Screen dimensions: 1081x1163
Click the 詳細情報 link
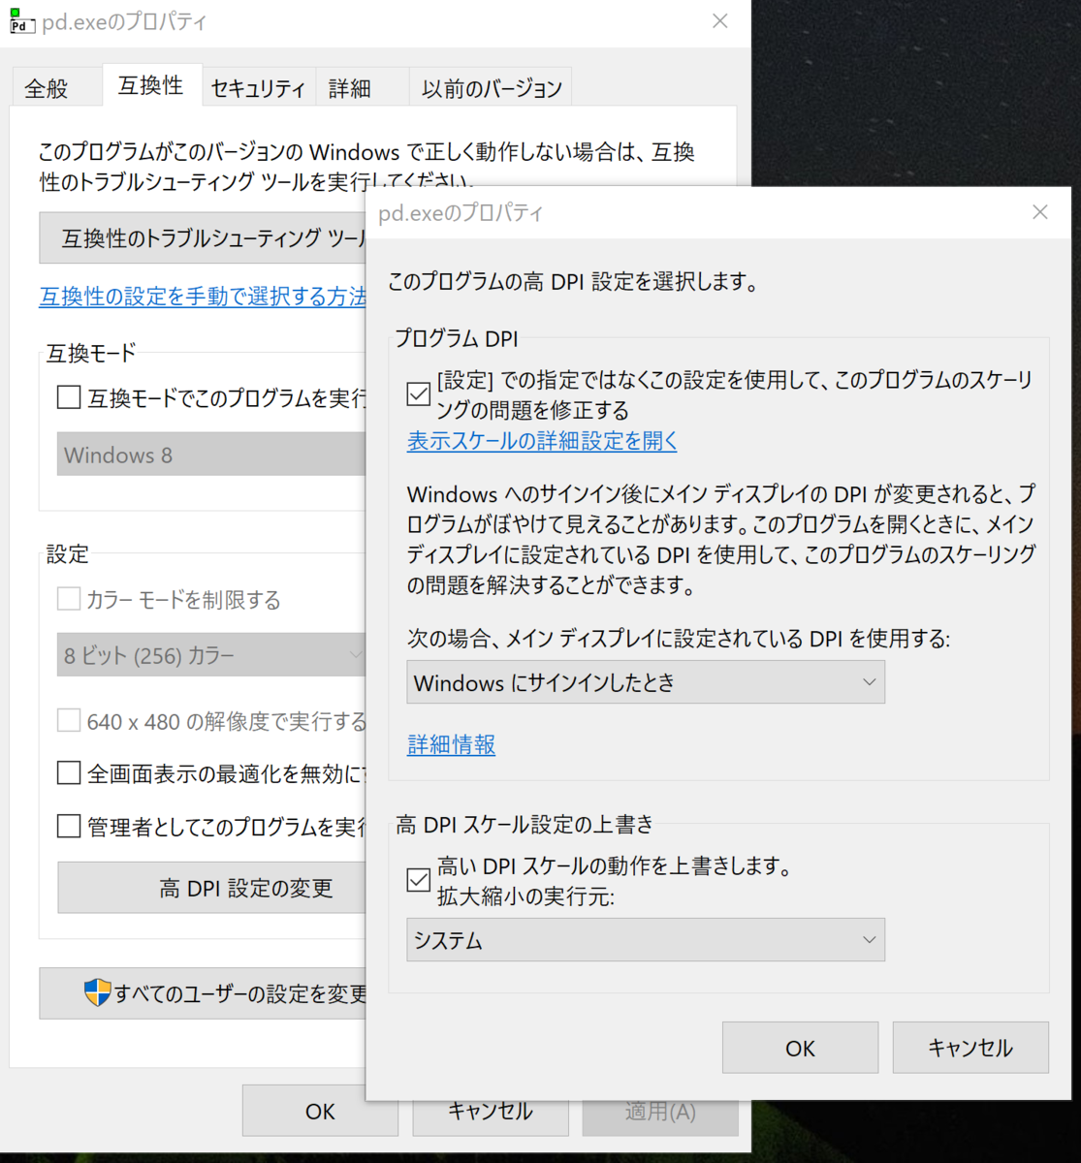tap(451, 744)
